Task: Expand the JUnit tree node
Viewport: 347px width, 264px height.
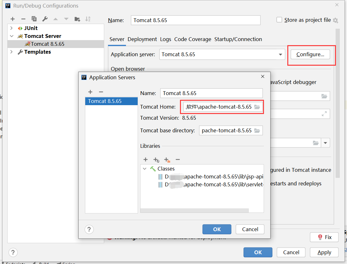Action: [11, 28]
